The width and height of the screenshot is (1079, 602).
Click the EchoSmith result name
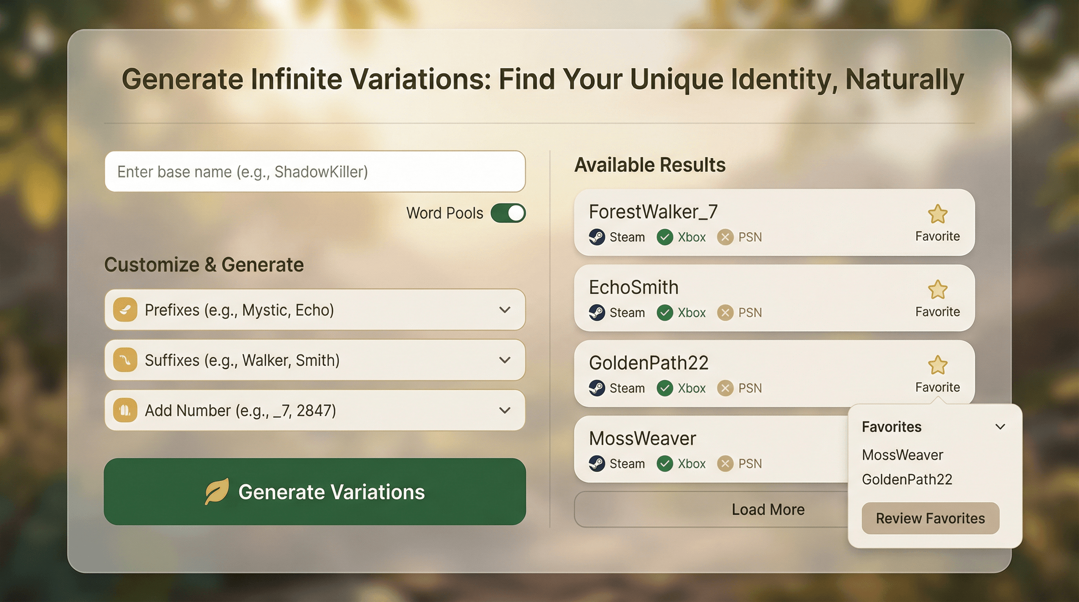click(x=633, y=287)
